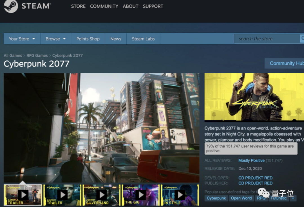Click the search magnifier icon
The height and width of the screenshot is (207, 304).
point(302,38)
